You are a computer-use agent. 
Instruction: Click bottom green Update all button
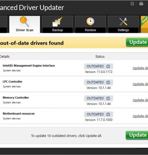pos(137,135)
